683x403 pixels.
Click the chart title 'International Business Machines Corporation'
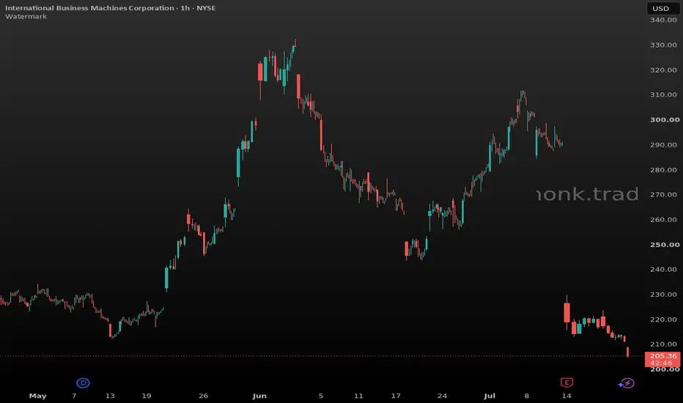click(x=89, y=8)
